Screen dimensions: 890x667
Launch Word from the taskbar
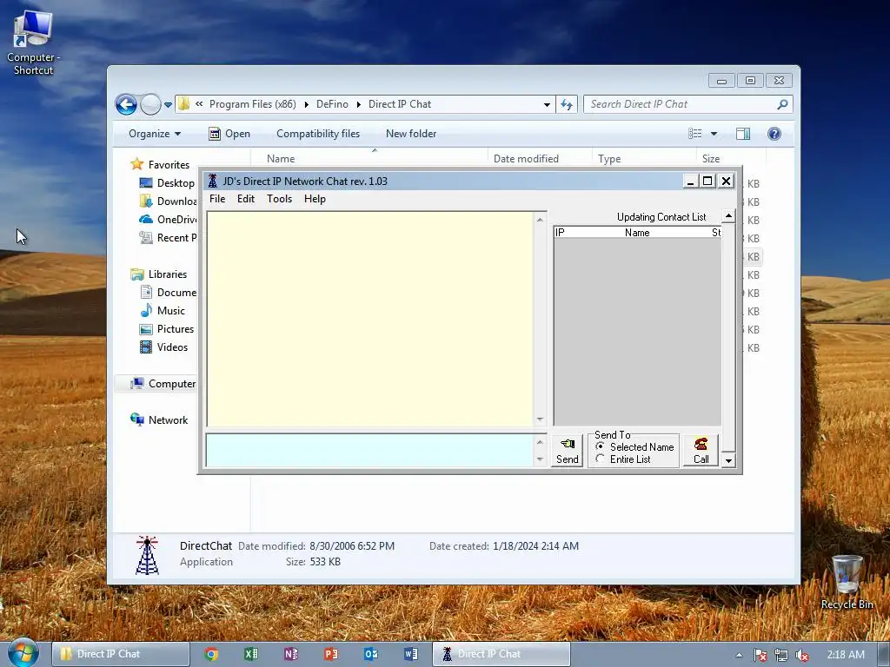click(411, 654)
